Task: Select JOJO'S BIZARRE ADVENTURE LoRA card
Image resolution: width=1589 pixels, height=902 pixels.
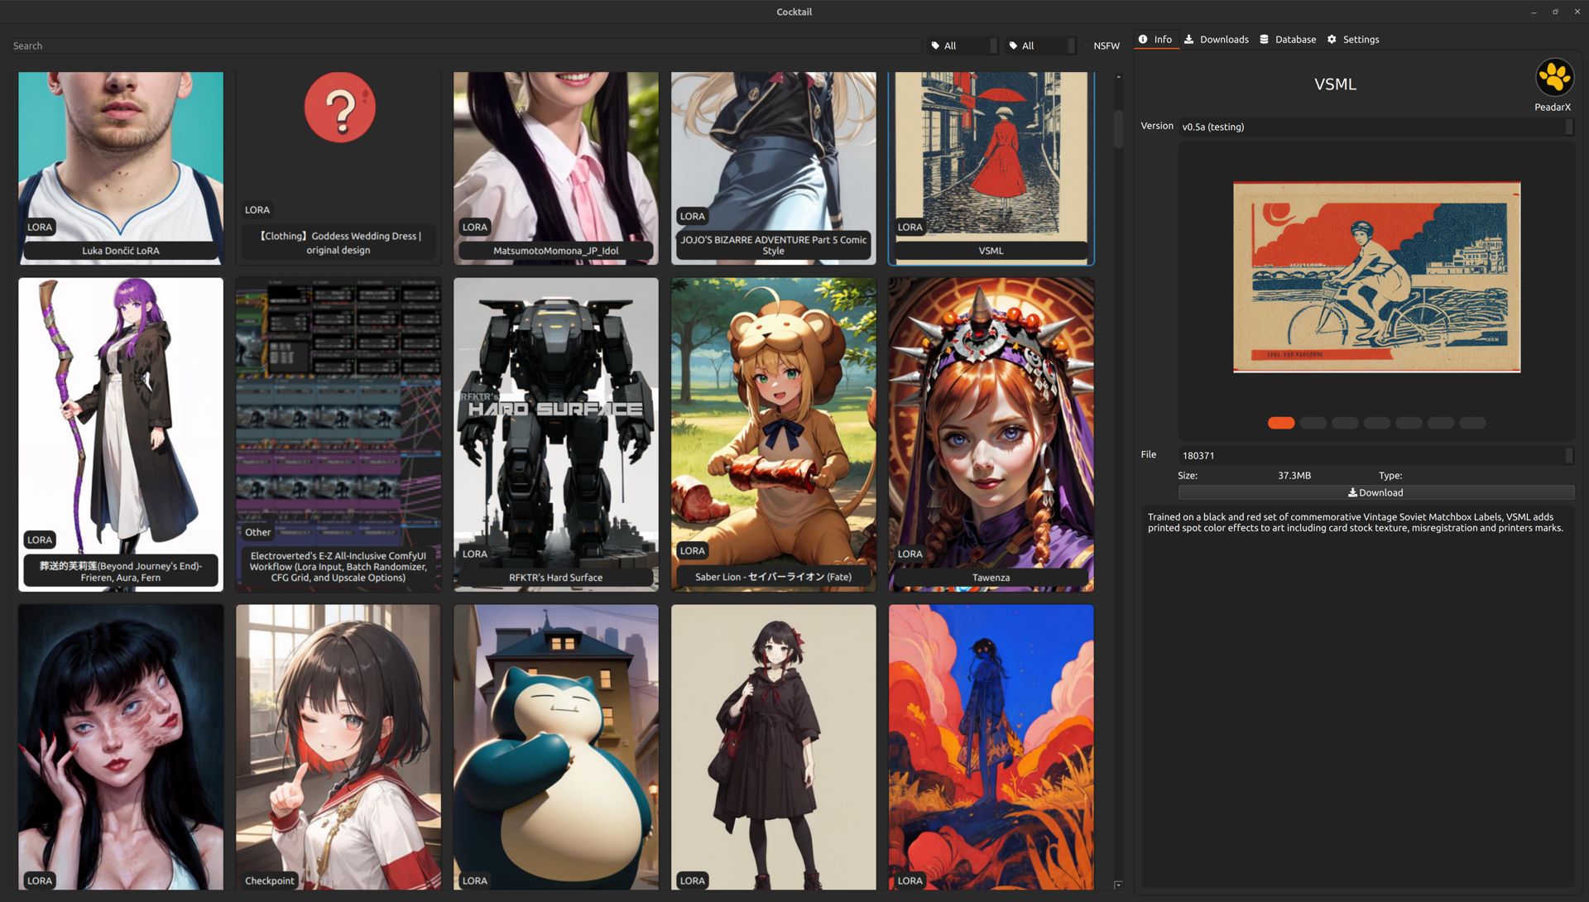Action: click(773, 164)
